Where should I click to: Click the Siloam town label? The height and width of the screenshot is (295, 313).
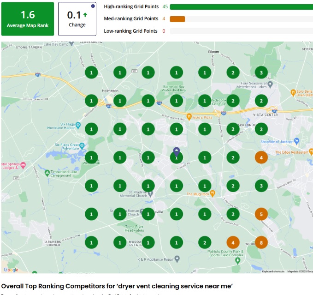tap(213, 52)
